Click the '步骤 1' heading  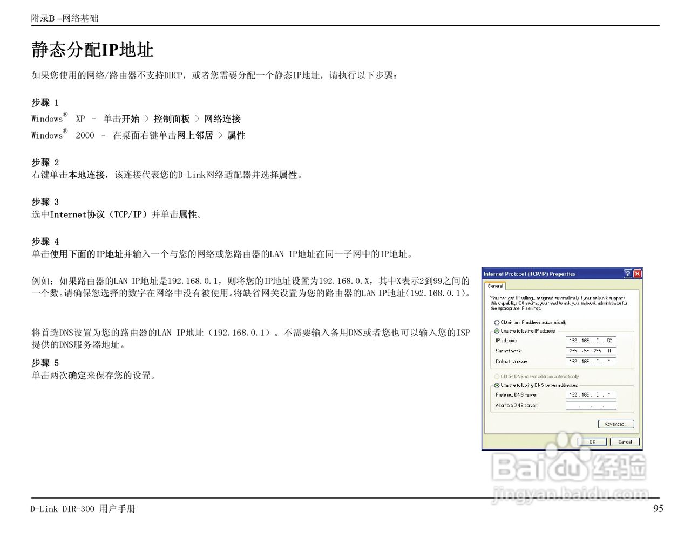(x=45, y=102)
